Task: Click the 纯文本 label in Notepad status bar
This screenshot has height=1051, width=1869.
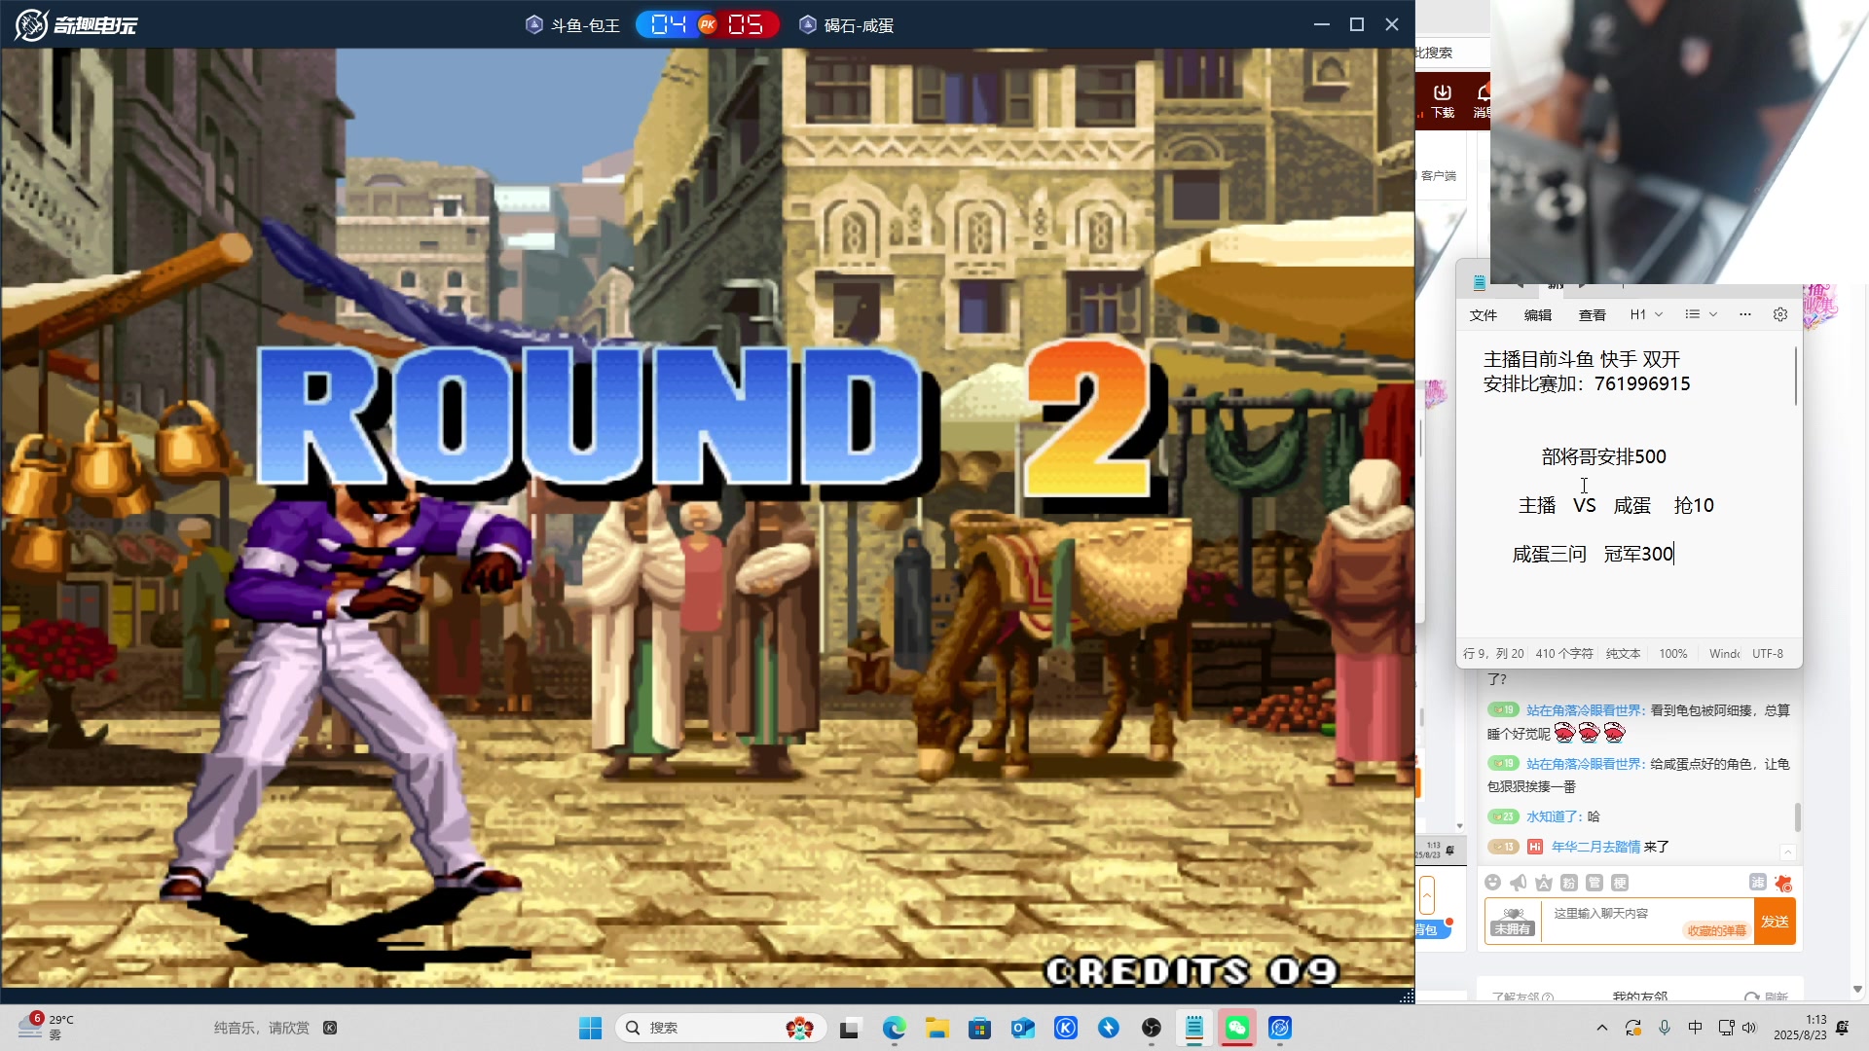Action: (x=1623, y=654)
